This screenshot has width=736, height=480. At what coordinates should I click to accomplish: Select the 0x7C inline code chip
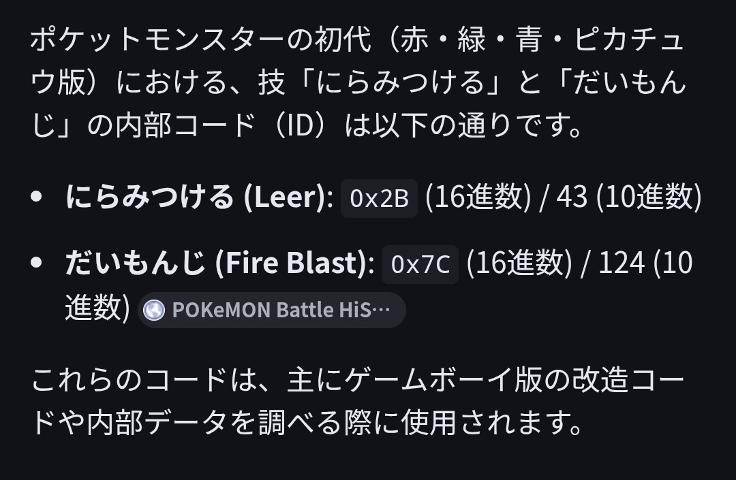pyautogui.click(x=420, y=264)
